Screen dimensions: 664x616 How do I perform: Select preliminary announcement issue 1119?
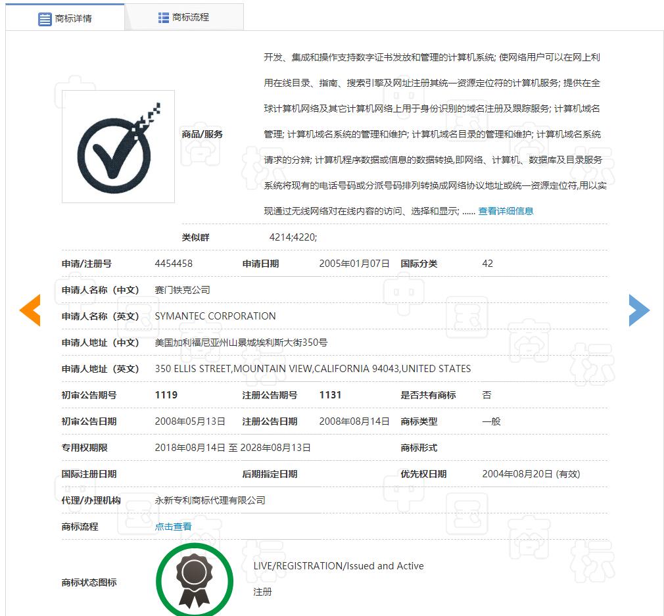coord(166,395)
